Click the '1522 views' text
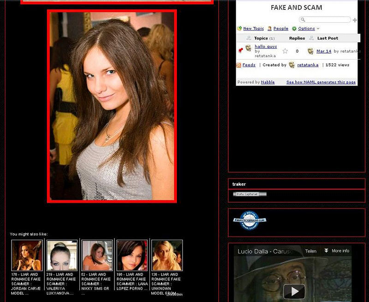 (337, 65)
